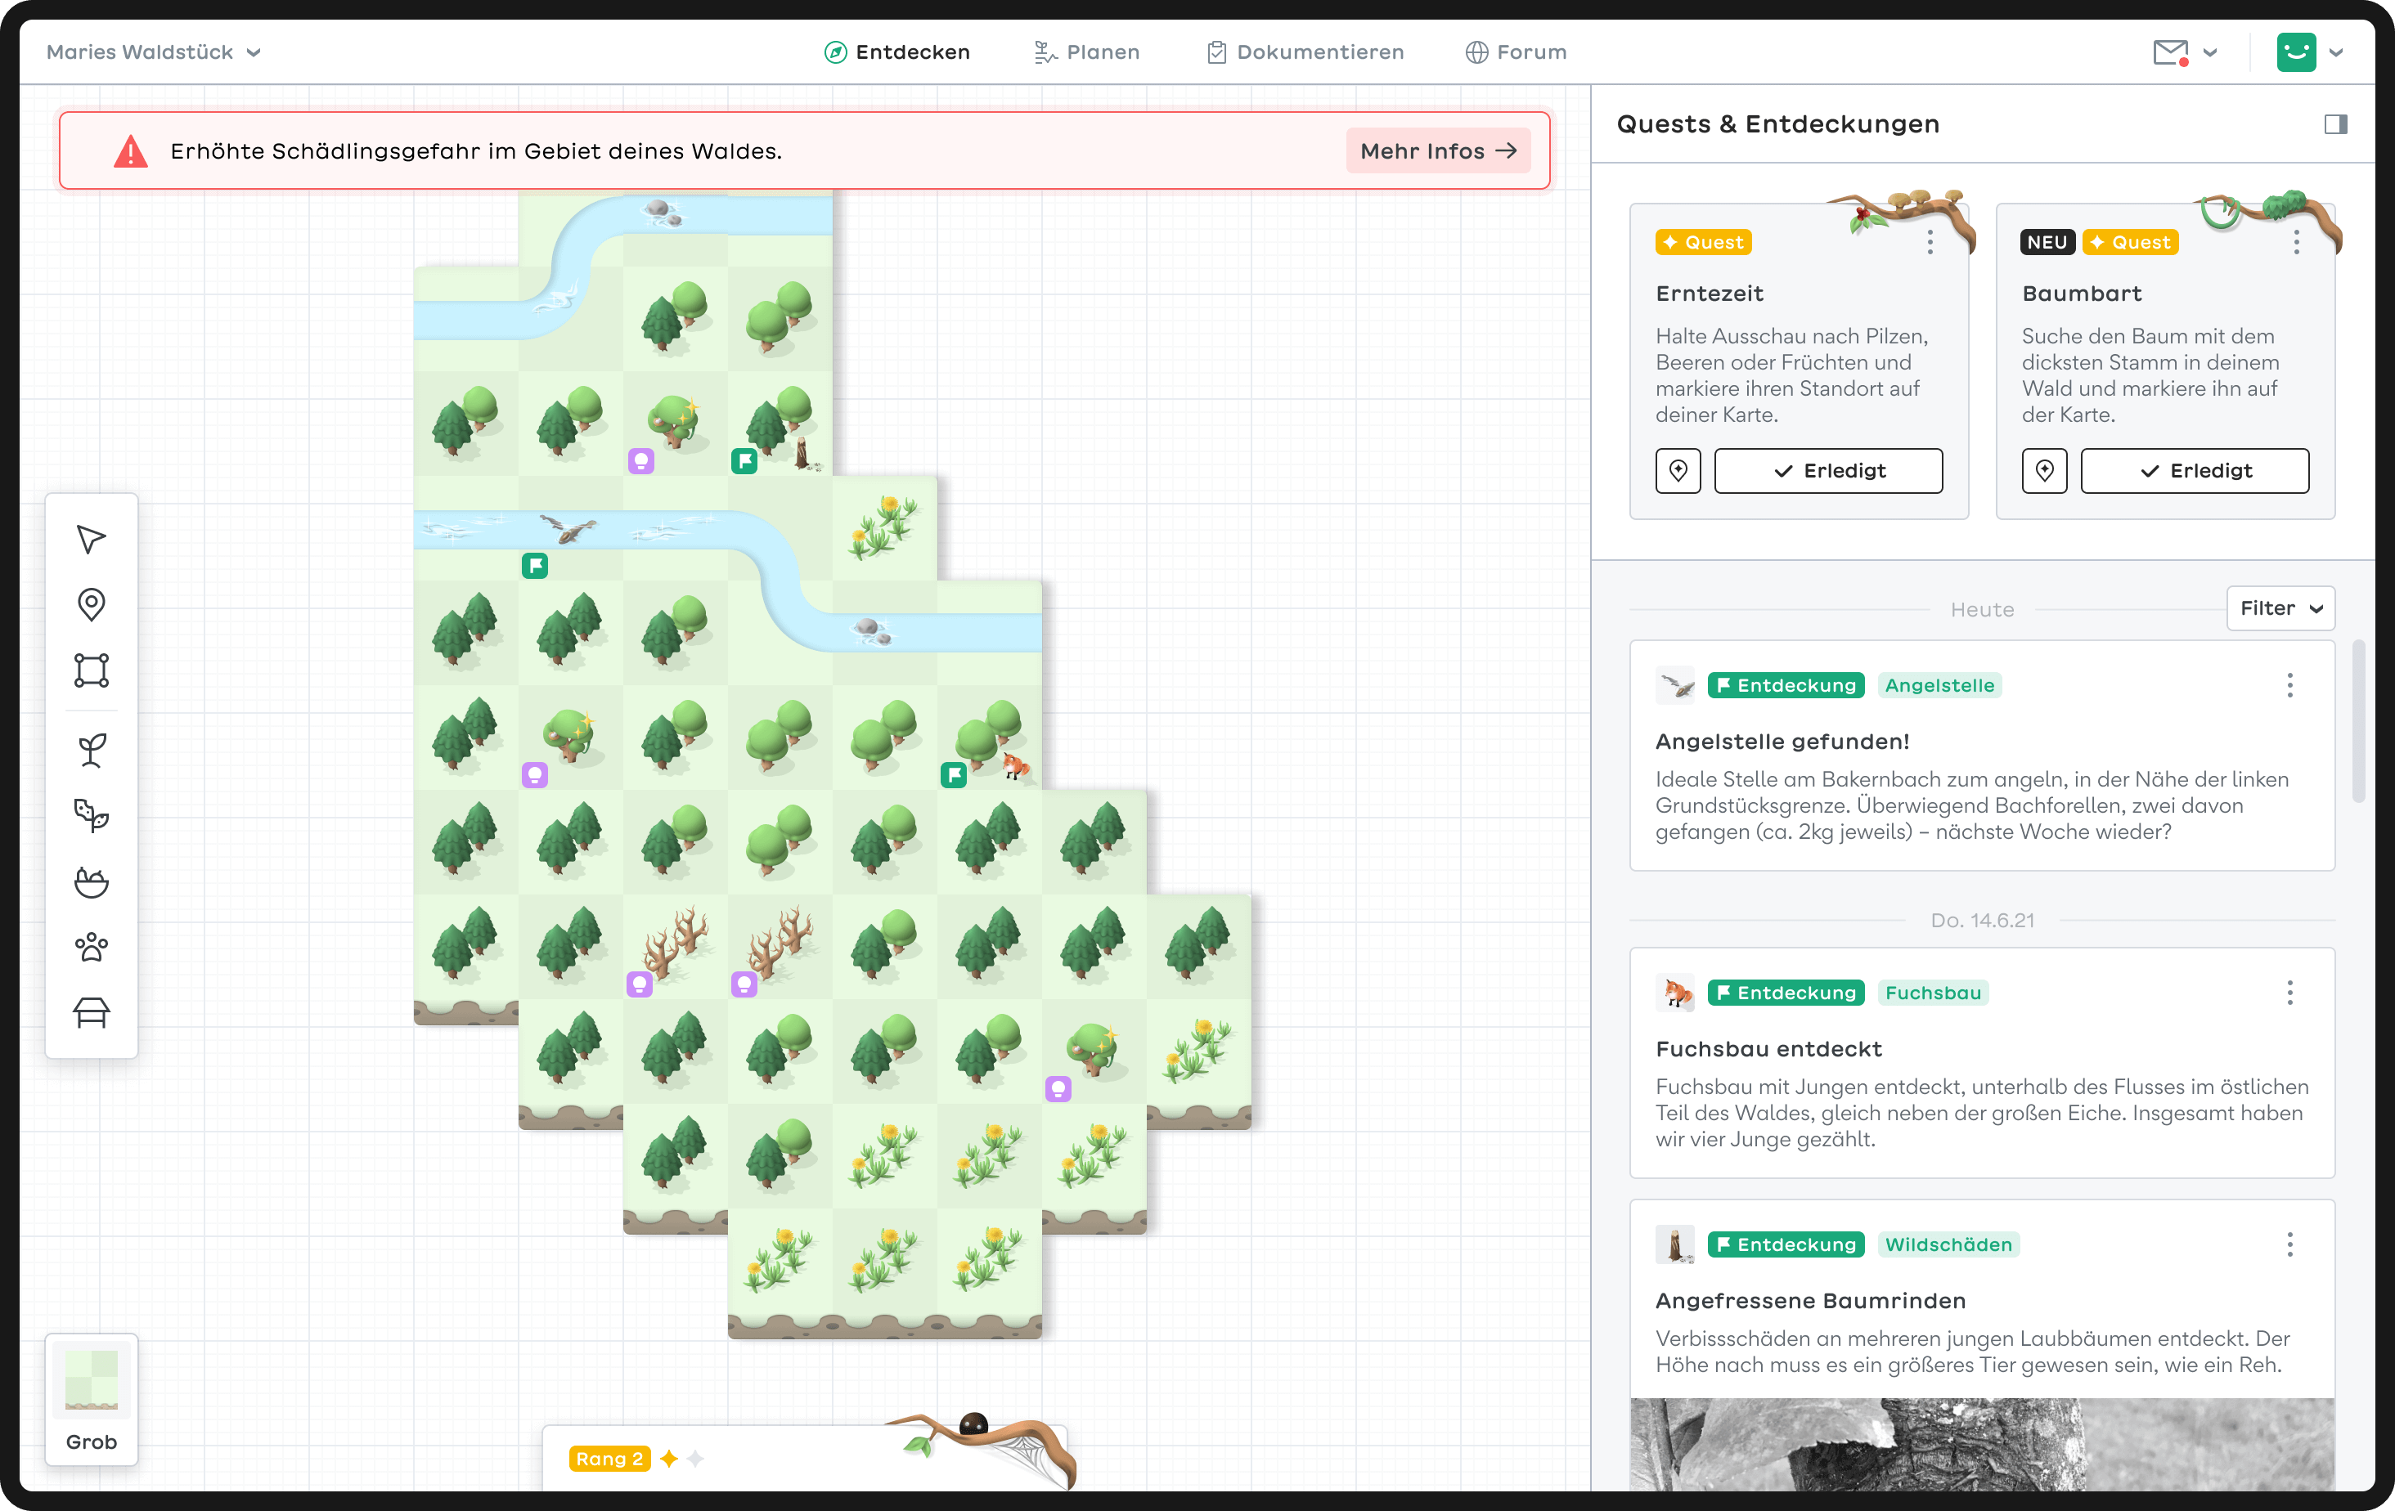Click the discovery flag near the tree stump

click(x=744, y=460)
